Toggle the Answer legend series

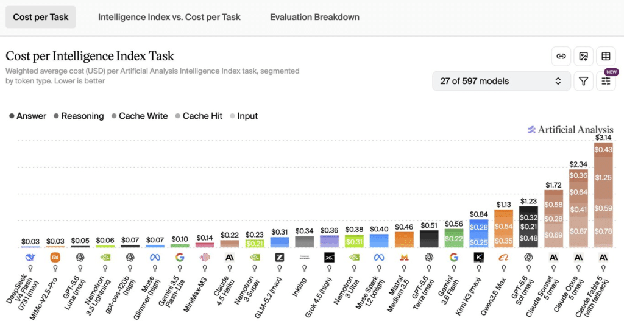pos(28,116)
